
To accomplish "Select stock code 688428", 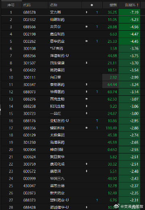I will pyautogui.click(x=29, y=208).
